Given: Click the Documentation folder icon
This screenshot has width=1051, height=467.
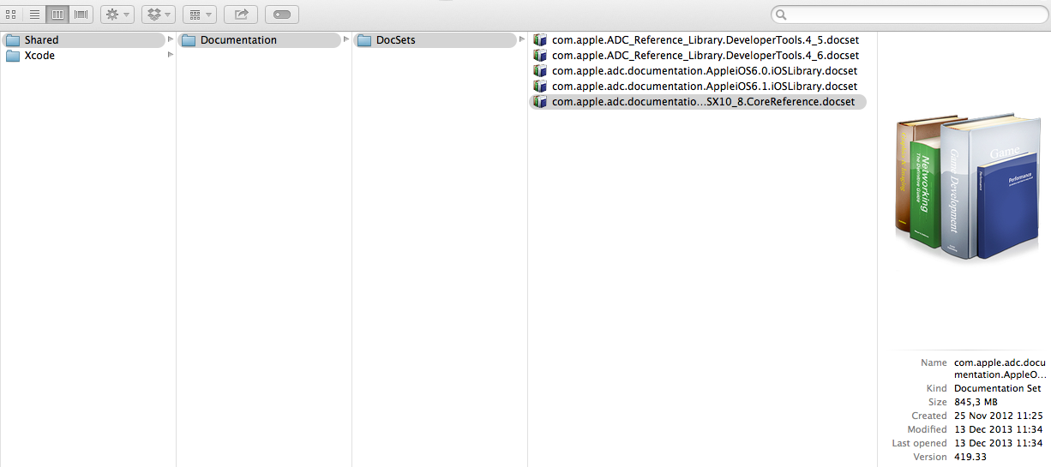Looking at the screenshot, I should [189, 40].
